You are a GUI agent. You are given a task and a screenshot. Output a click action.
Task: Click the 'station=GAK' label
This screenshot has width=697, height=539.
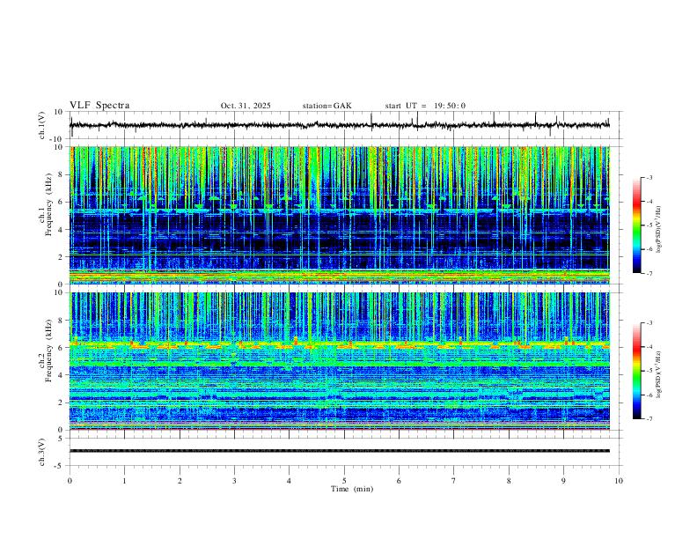pos(326,106)
